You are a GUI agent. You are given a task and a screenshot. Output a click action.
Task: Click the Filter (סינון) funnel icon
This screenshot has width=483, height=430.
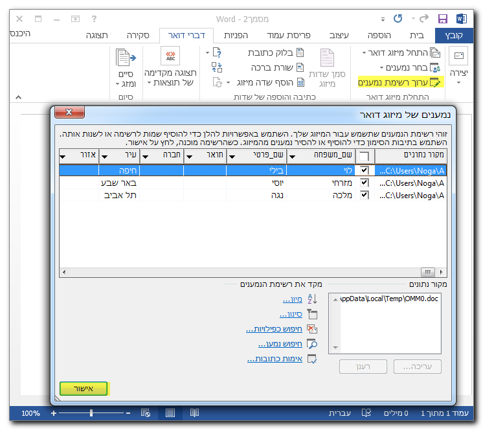[x=312, y=314]
